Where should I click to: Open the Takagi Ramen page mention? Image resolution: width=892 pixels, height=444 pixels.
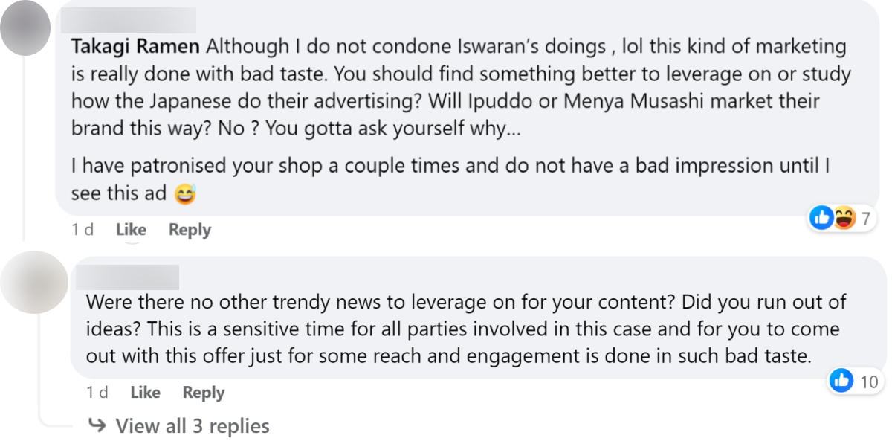[135, 46]
